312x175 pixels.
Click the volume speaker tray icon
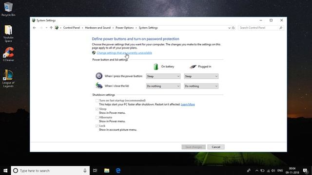(x=273, y=171)
